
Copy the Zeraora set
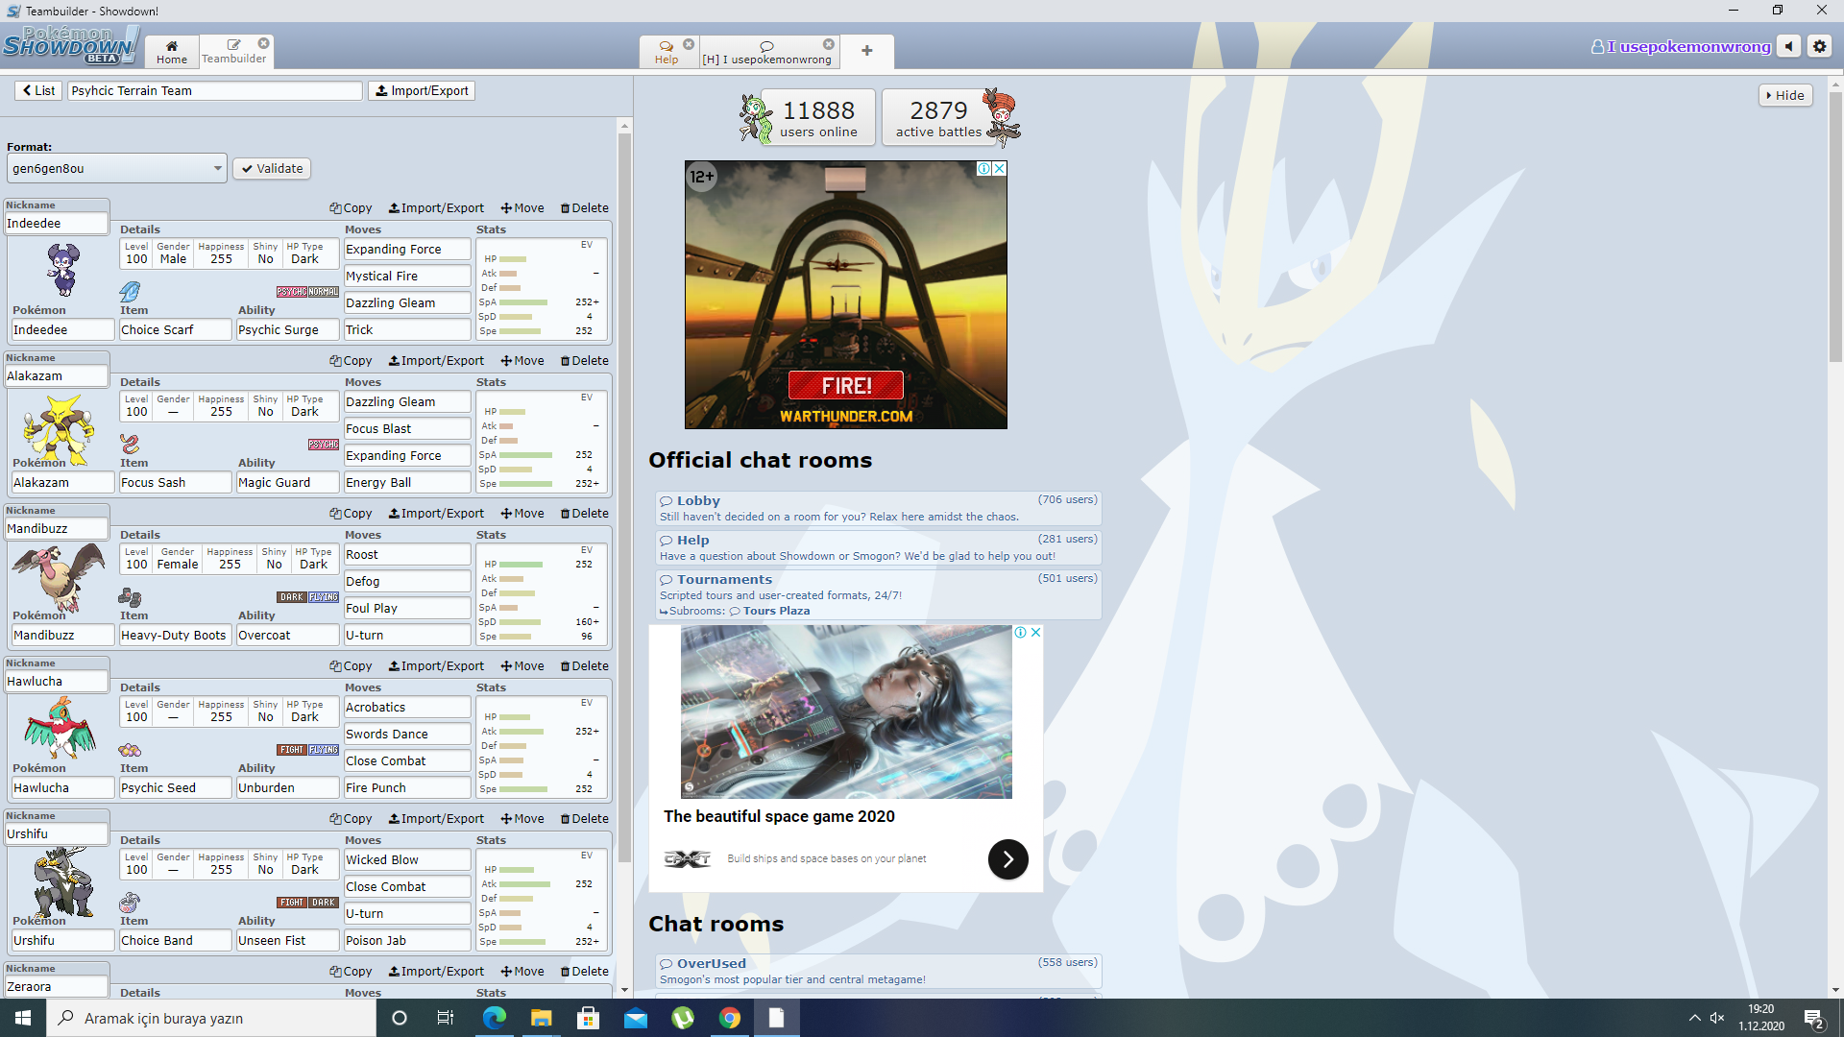click(351, 971)
